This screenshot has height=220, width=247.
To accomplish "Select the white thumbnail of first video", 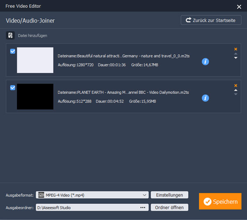I will tap(35, 60).
